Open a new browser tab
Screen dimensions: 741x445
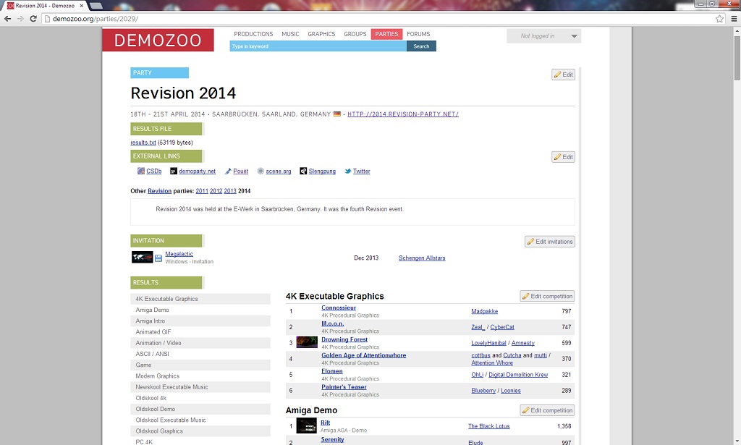pyautogui.click(x=96, y=6)
